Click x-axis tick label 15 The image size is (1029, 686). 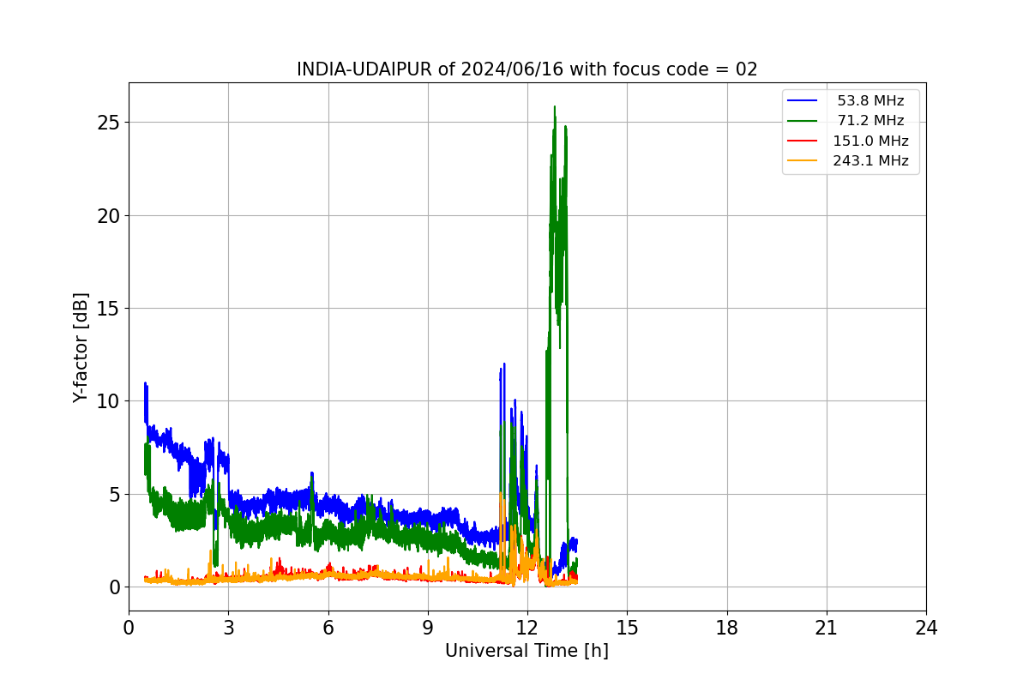[627, 628]
